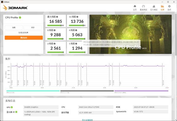Click info icon beside 最大线程
Image resolution: width=177 pixels, height=121 pixels.
(57, 17)
